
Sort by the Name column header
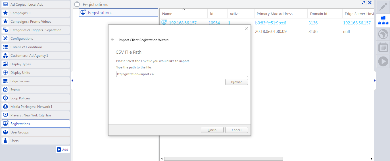pyautogui.click(x=167, y=14)
